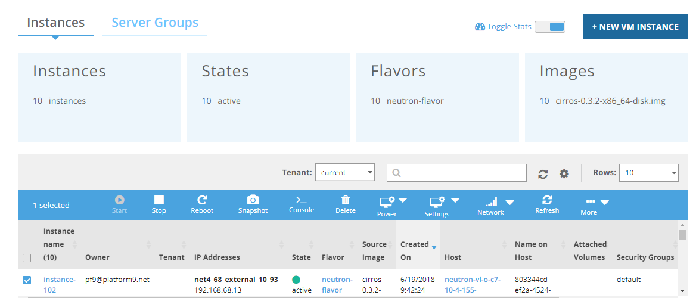Open the Console for selected instance
Image resolution: width=696 pixels, height=298 pixels.
[301, 200]
